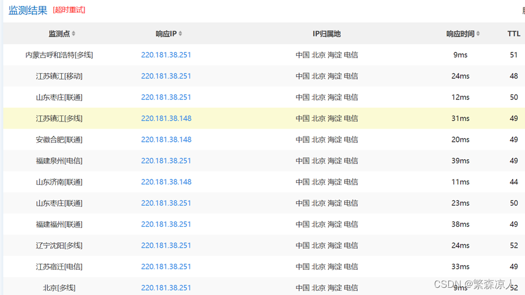Select highlighted 江苏镇江[多线] monitoring point

(59, 118)
